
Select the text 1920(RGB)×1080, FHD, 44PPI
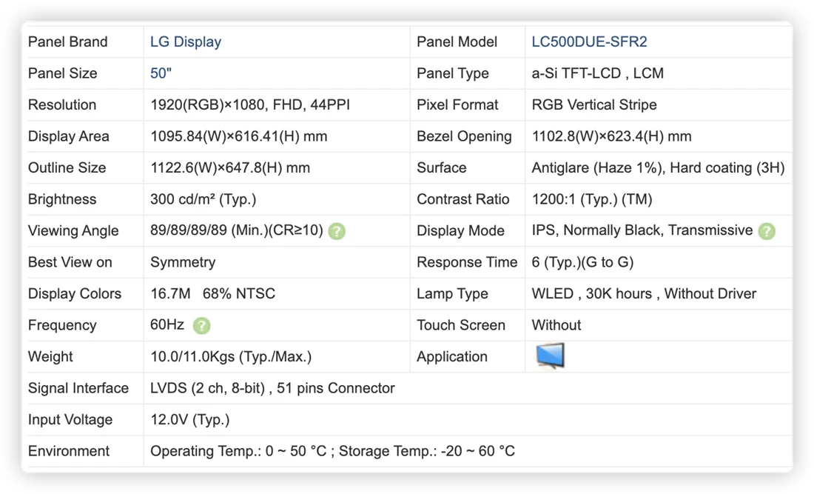[x=249, y=105]
